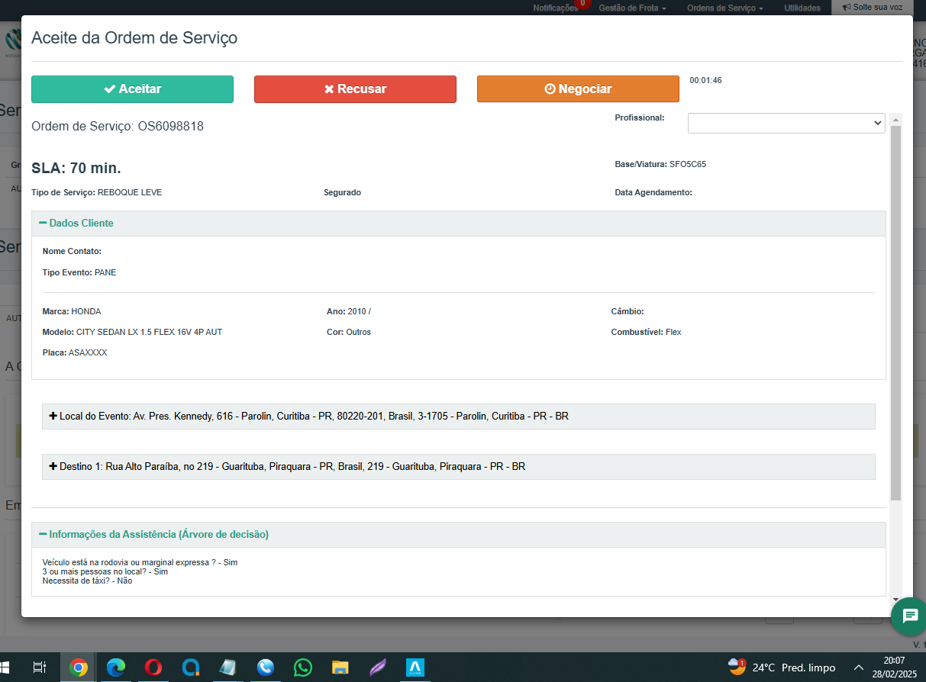The height and width of the screenshot is (682, 926).
Task: Click the scrollbar down arrow in the modal
Action: pos(896,600)
